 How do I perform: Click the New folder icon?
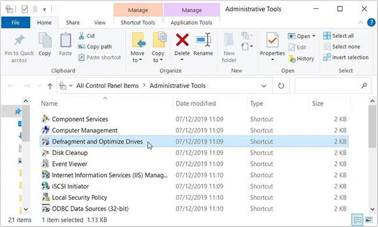[x=229, y=40]
